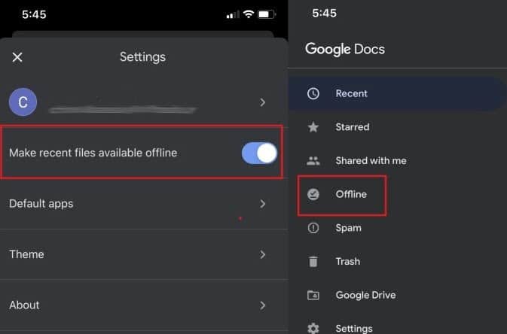Image resolution: width=507 pixels, height=334 pixels.
Task: Open the Starred menu item
Action: (x=397, y=127)
